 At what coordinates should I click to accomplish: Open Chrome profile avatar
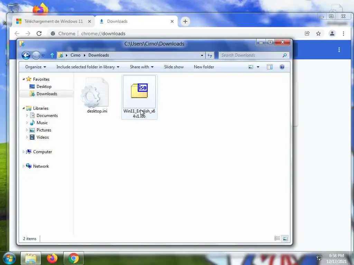[332, 33]
